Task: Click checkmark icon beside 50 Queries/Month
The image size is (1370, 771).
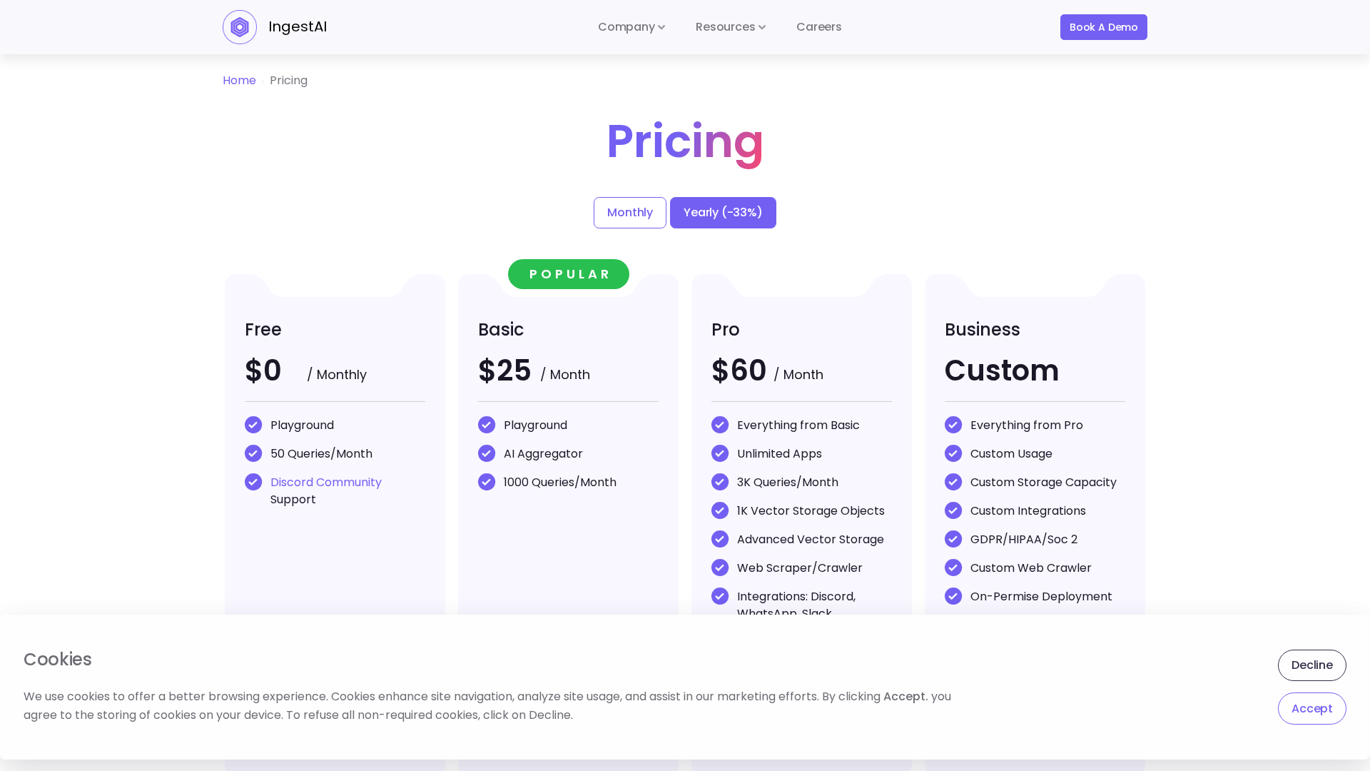Action: point(253,454)
